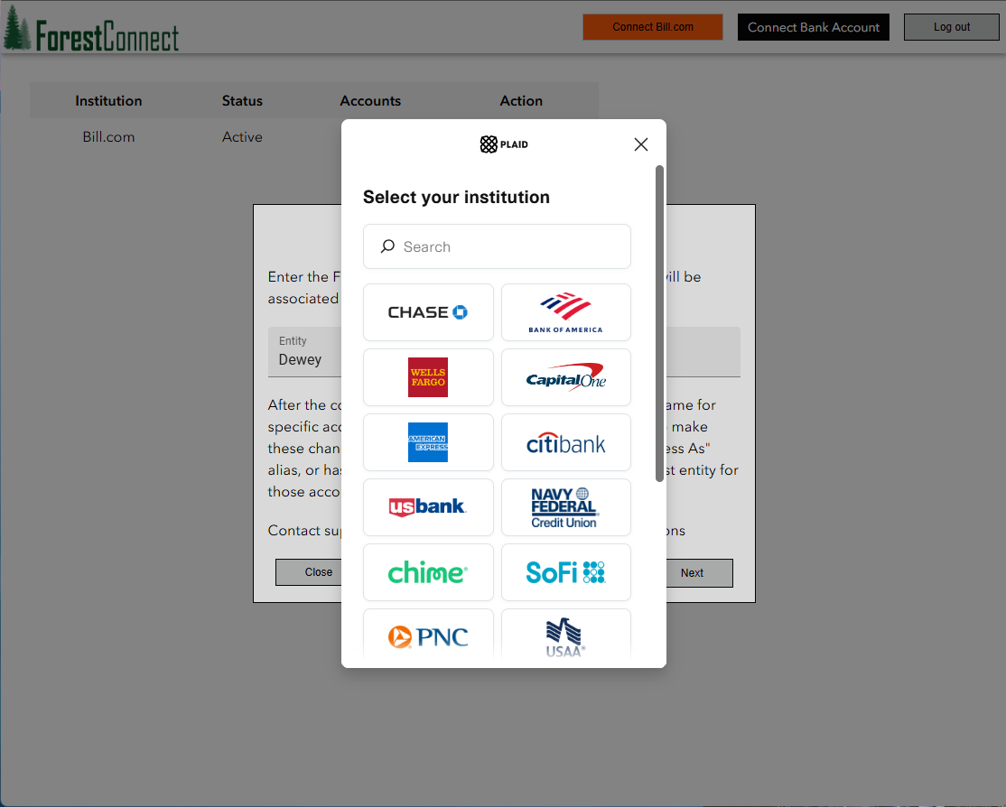Select Capital One institution
The width and height of the screenshot is (1006, 807).
click(x=566, y=377)
